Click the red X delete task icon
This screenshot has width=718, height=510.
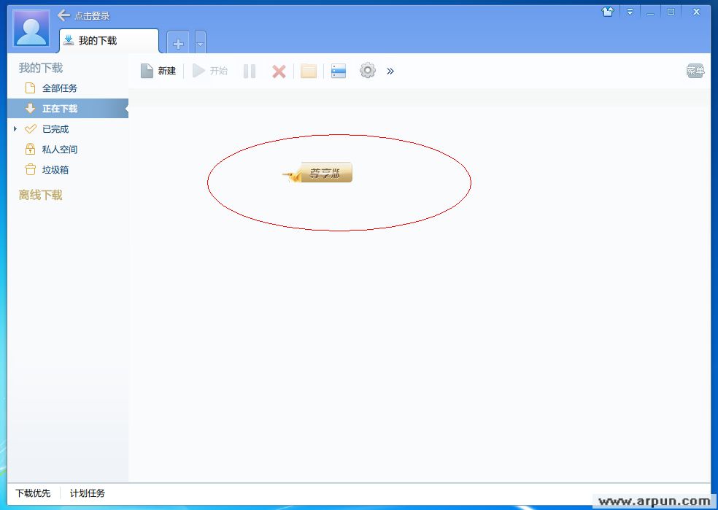pyautogui.click(x=279, y=71)
